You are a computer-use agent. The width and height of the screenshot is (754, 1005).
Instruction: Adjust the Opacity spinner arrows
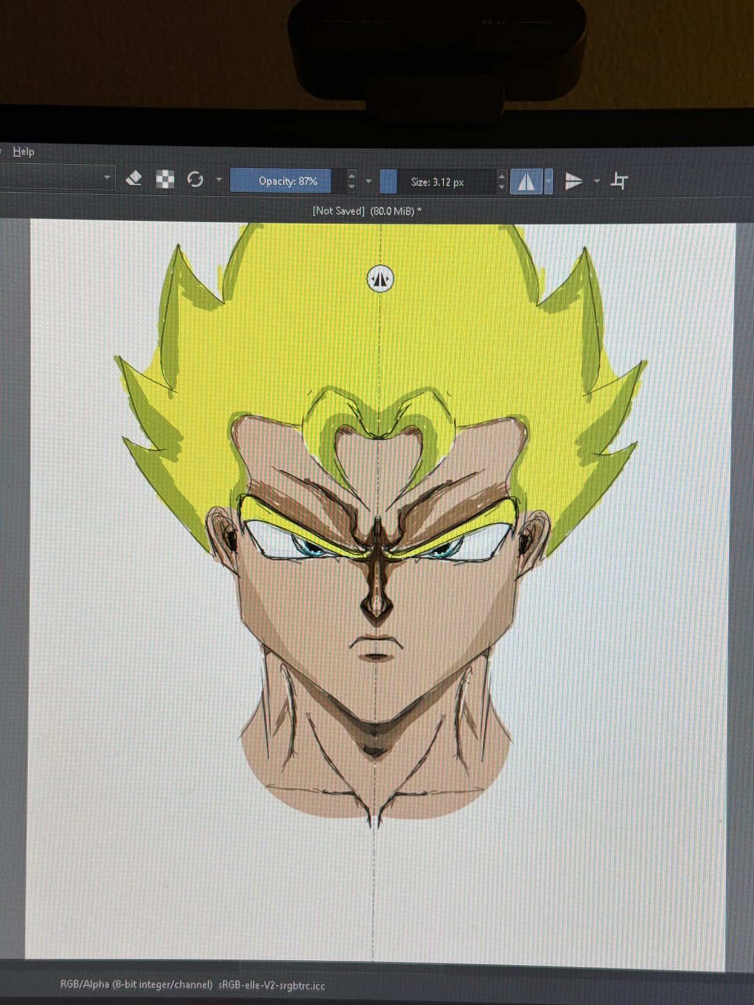(x=351, y=180)
